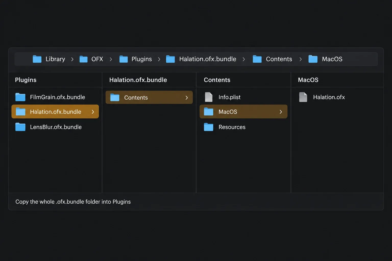Expand Halation.ofx.bundle row chevron in Plugins column

(x=93, y=112)
